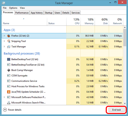Select Host Process for Windows Tasks name

coord(28,86)
